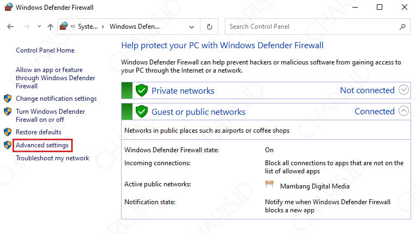Click shield icon beside Change notification settings
Viewport: 417px width, 234px height.
8,99
